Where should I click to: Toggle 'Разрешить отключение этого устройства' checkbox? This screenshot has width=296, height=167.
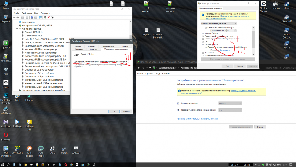[x=75, y=62]
